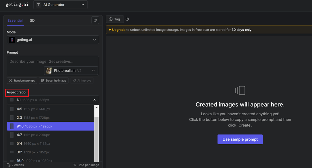Click the lightning bolt icon in upgrade banner
312x168 pixels.
click(110, 30)
